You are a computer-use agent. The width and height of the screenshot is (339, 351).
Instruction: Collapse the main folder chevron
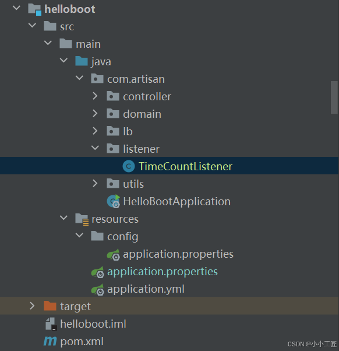(x=48, y=43)
